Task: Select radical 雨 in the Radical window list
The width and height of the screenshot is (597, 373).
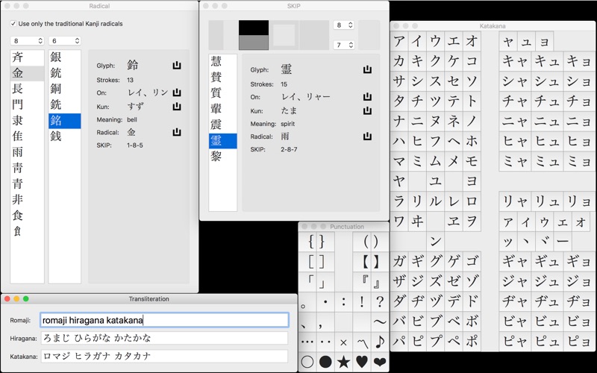Action: (27, 152)
